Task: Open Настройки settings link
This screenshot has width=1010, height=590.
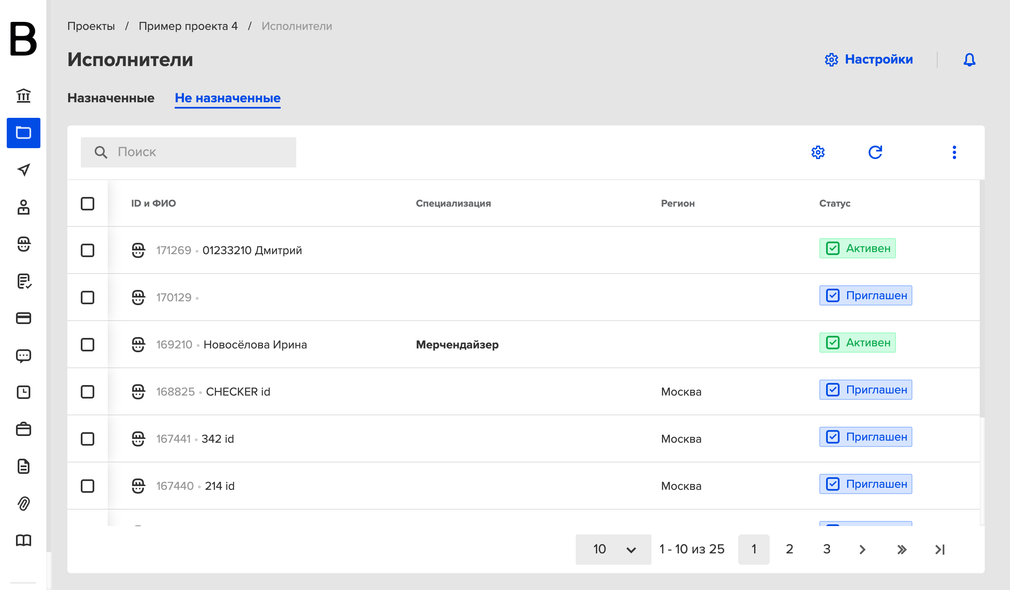Action: pyautogui.click(x=869, y=59)
